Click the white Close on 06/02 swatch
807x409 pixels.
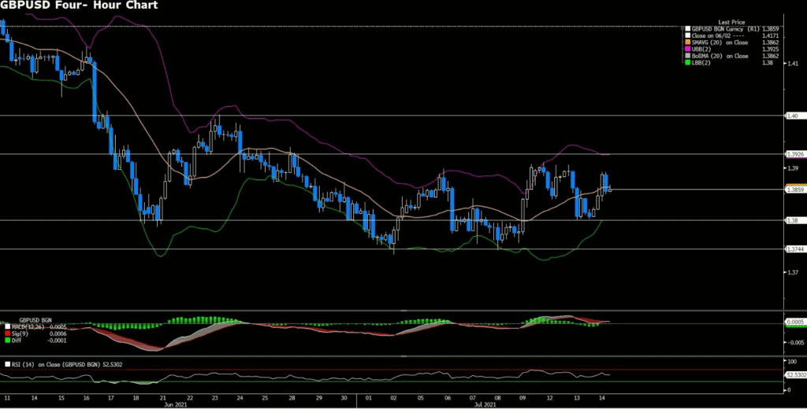687,35
